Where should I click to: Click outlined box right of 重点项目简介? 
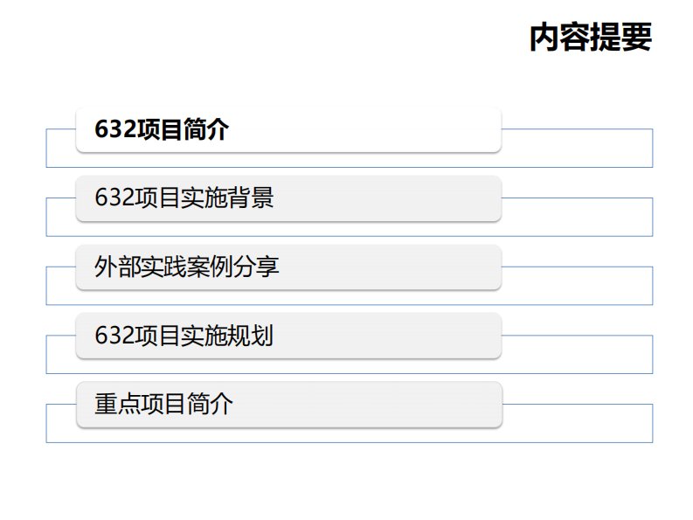point(577,423)
